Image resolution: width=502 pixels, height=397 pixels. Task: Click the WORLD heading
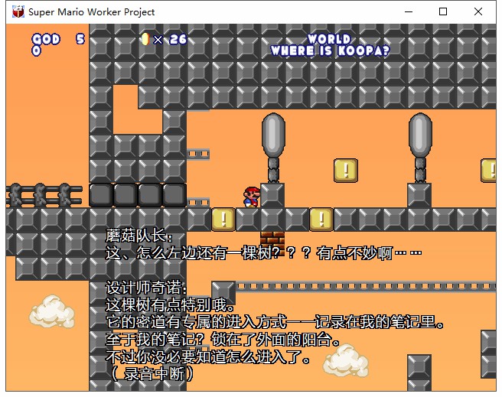tap(329, 39)
